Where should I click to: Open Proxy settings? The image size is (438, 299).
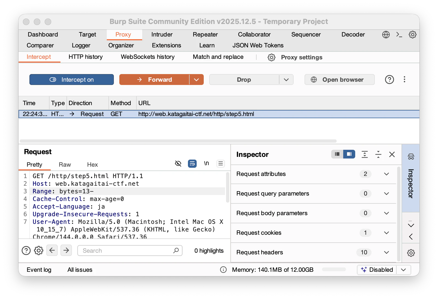[x=302, y=57]
